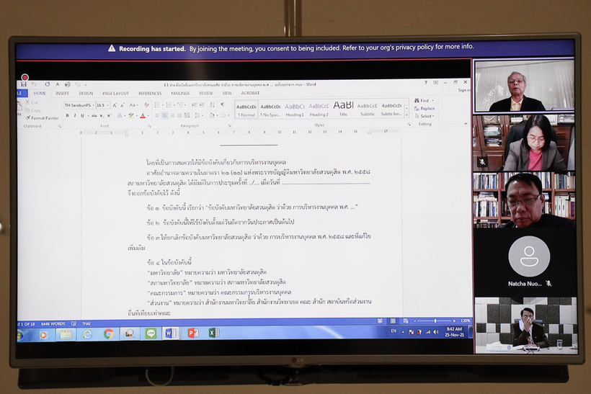The image size is (591, 394).
Task: Open the LINE app in the taskbar
Action: (x=151, y=333)
